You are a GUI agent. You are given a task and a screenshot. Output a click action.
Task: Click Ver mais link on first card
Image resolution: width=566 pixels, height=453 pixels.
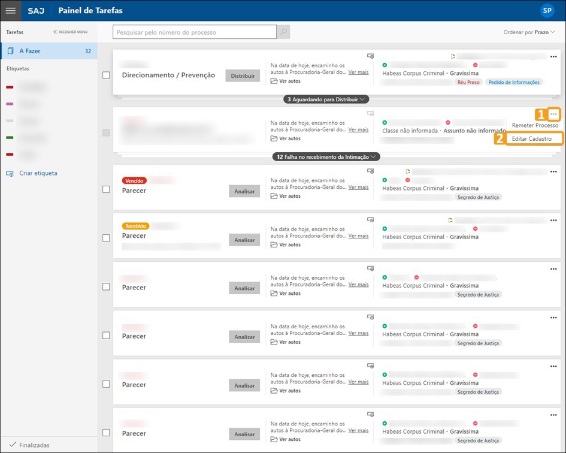point(358,72)
